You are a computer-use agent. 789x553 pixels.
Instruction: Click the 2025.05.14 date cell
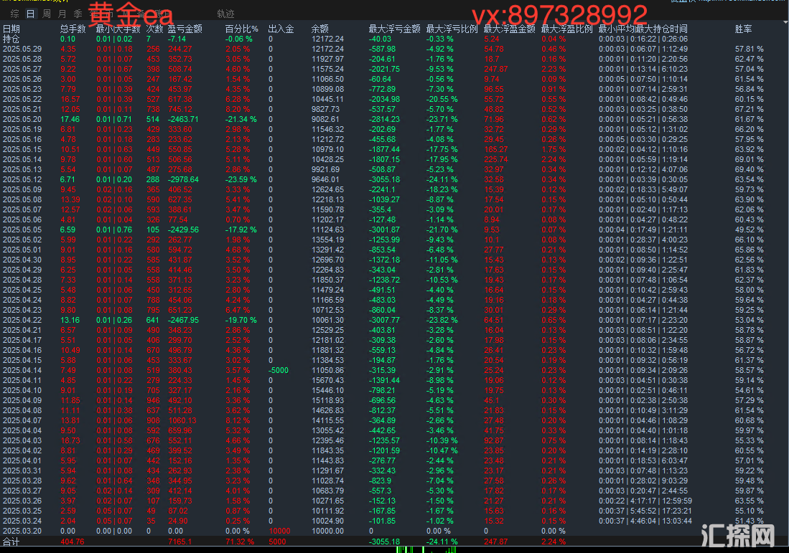tap(22, 159)
